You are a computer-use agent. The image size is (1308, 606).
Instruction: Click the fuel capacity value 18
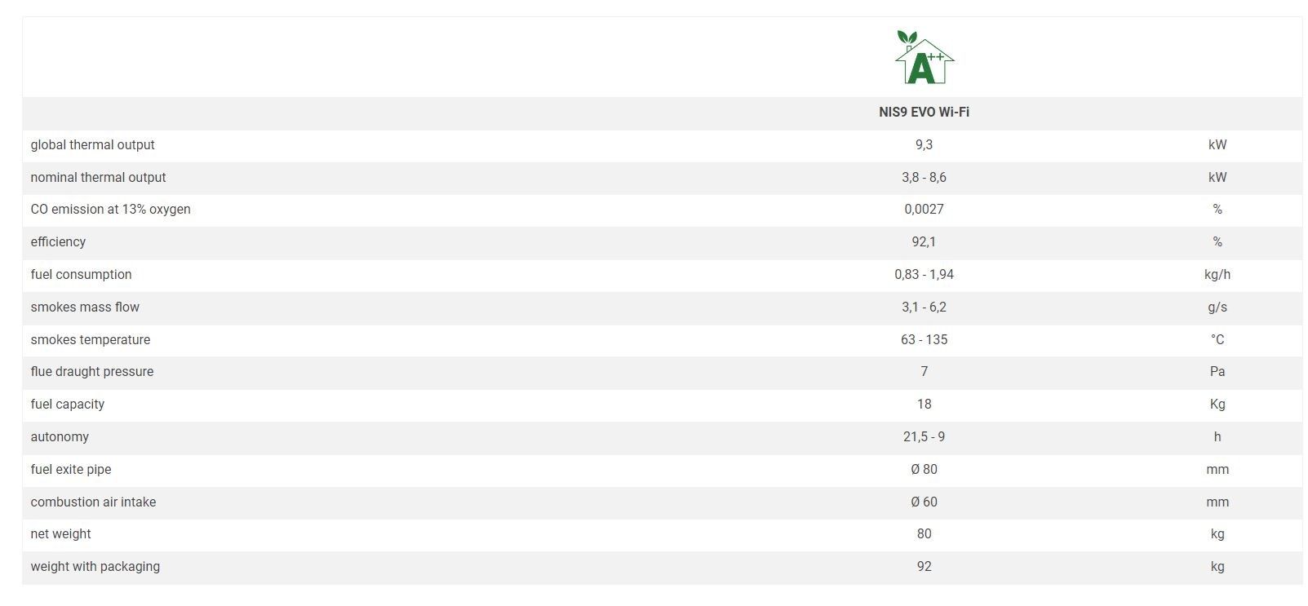pyautogui.click(x=924, y=405)
